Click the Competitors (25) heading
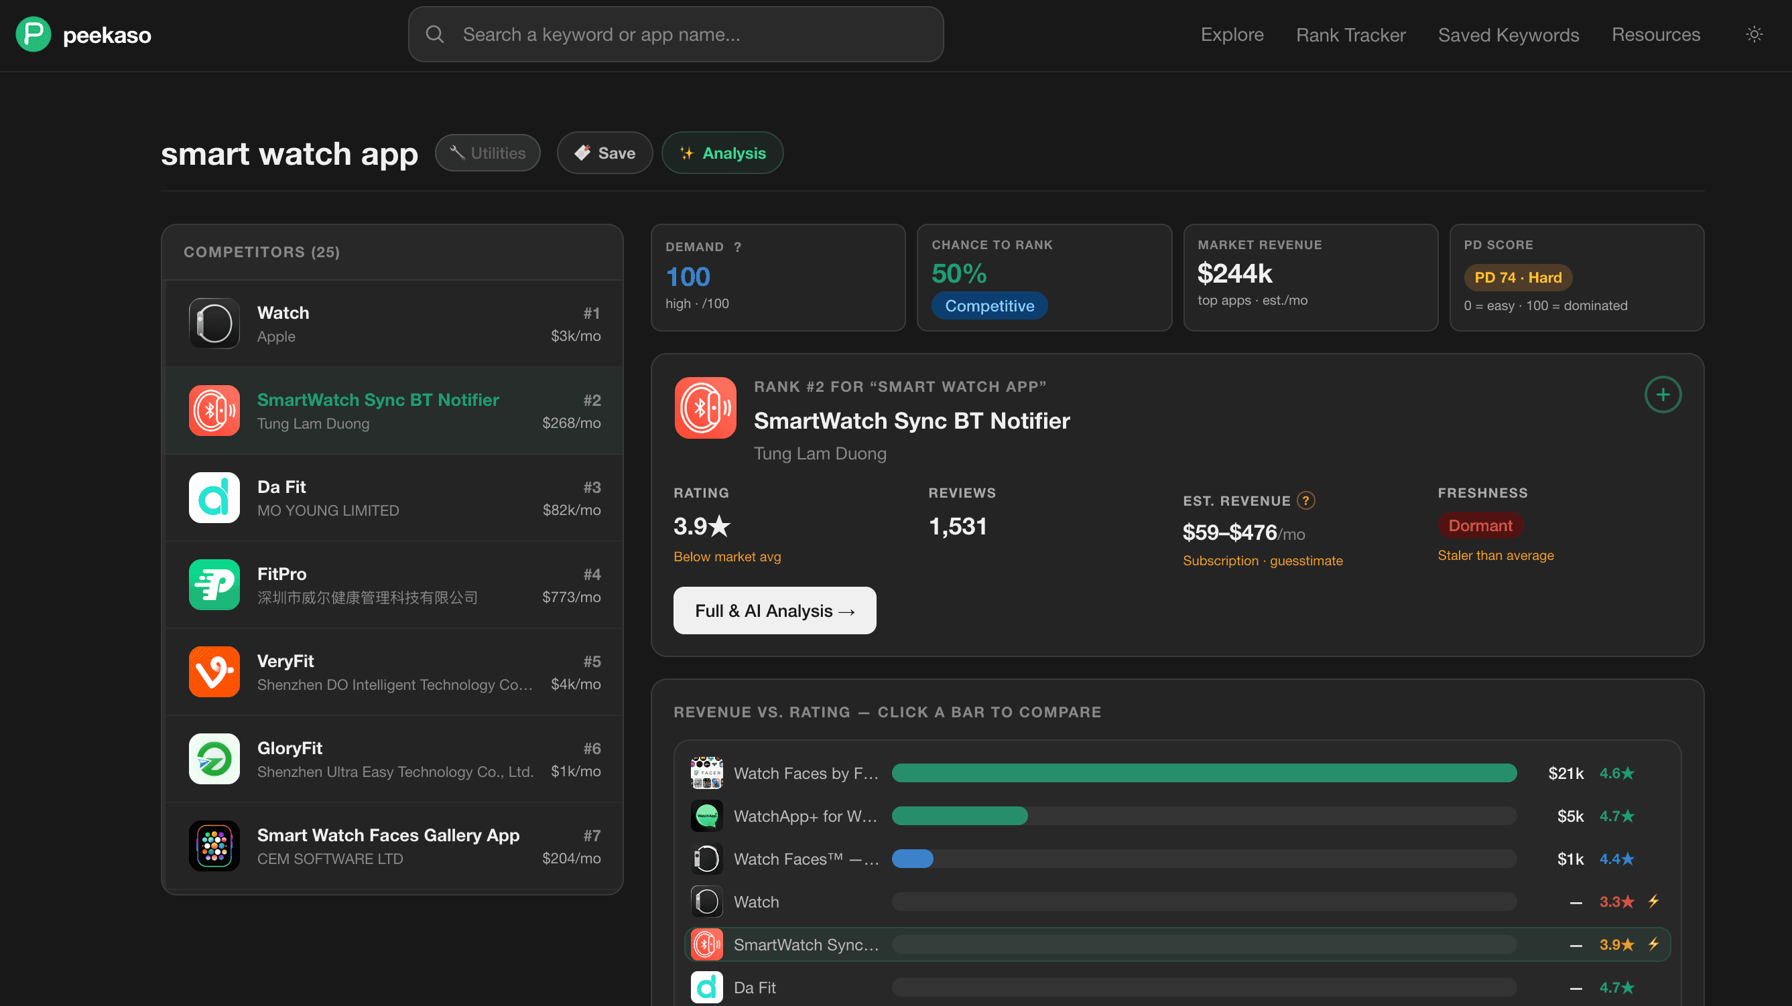This screenshot has height=1006, width=1792. coord(261,252)
